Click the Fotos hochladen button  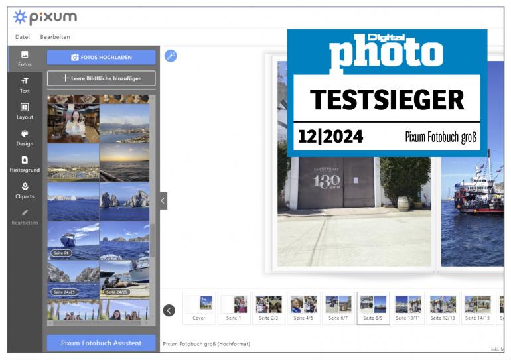(102, 57)
